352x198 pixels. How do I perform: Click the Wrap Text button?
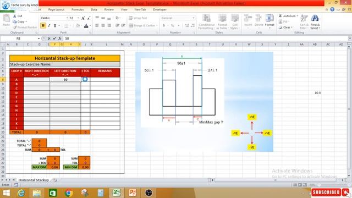coord(137,18)
